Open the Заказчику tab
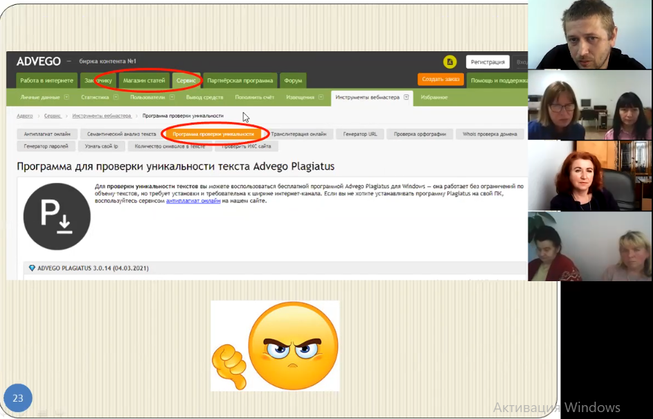 point(98,80)
